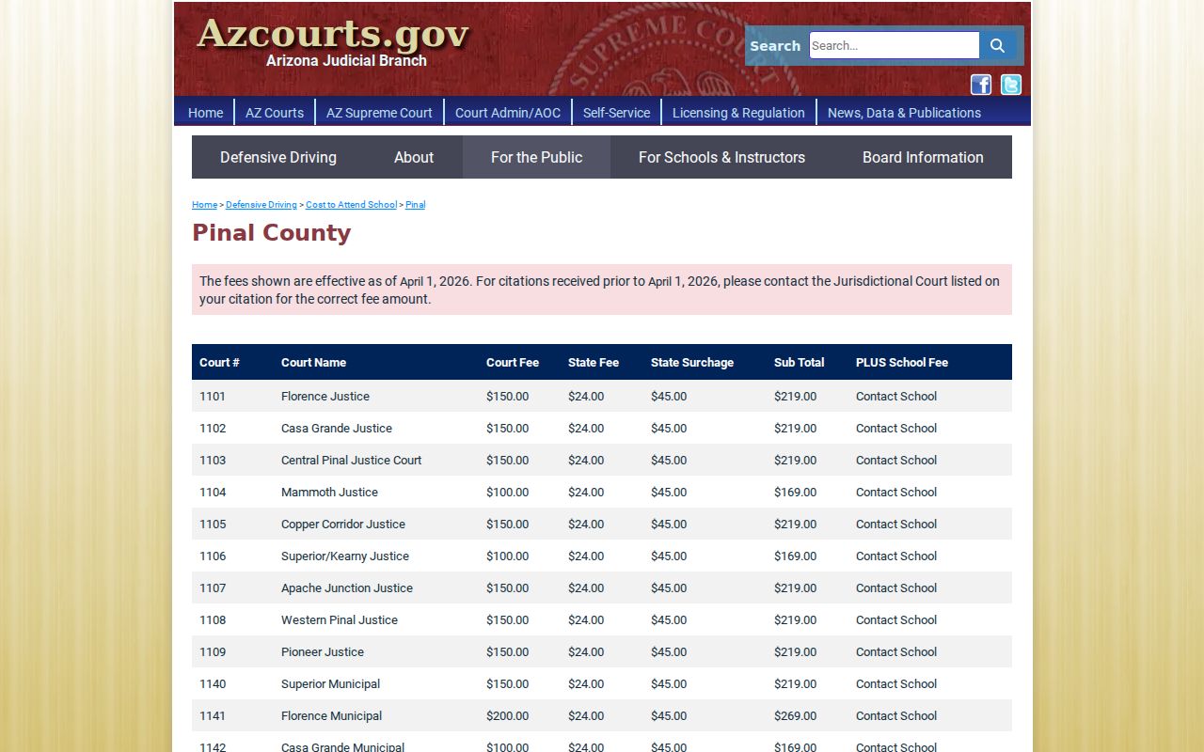This screenshot has width=1204, height=752.
Task: Select the Superior Municipal row name
Action: (x=330, y=684)
